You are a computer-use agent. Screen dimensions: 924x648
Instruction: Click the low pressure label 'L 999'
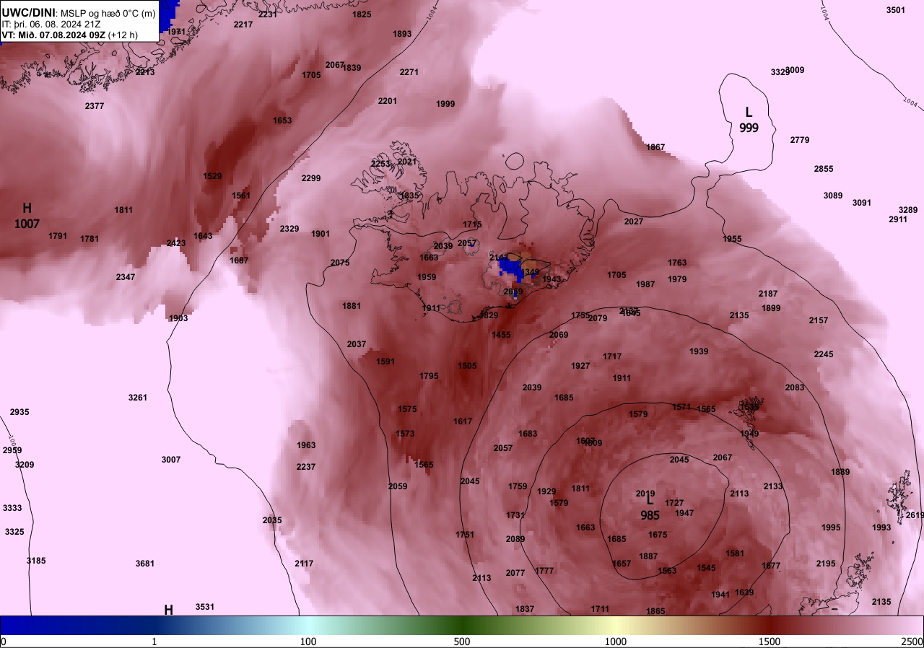point(749,120)
